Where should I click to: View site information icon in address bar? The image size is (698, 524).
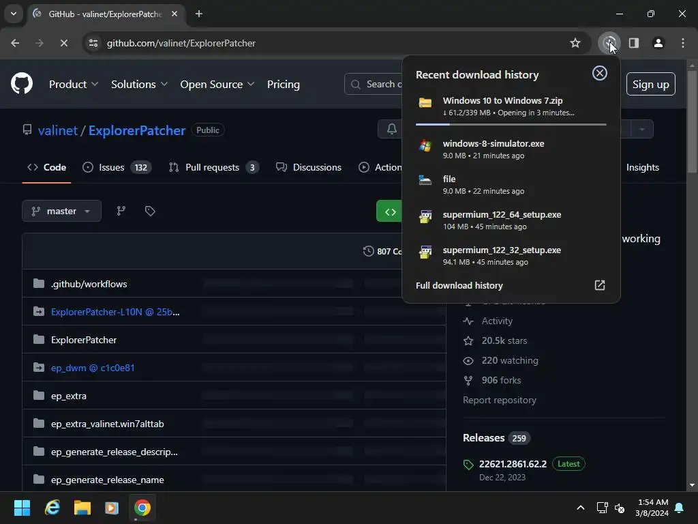pos(93,43)
